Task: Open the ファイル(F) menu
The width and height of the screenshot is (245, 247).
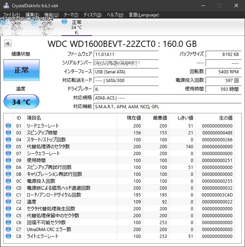Action: [x=12, y=15]
